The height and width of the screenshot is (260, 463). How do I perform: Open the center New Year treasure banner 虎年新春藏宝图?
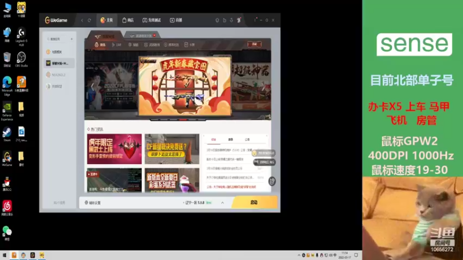tap(185, 86)
